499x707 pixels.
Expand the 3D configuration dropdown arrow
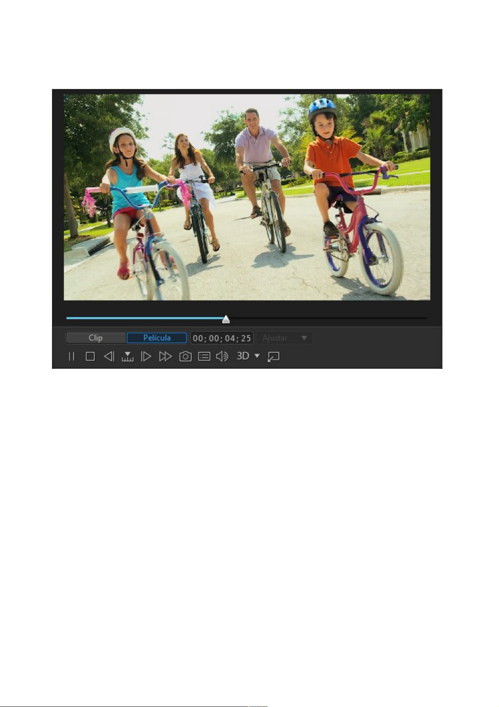pos(257,356)
